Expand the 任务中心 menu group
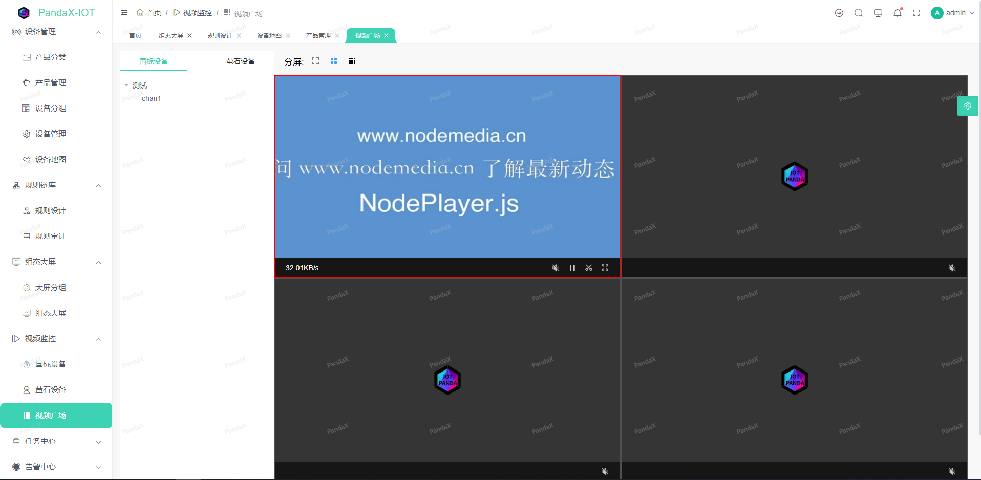The image size is (981, 480). (56, 441)
